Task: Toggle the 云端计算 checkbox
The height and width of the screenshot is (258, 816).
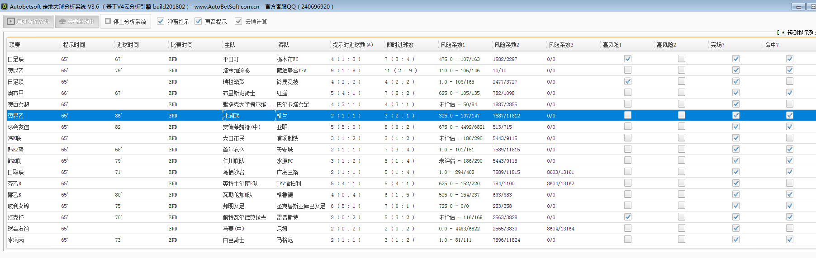Action: pyautogui.click(x=238, y=21)
